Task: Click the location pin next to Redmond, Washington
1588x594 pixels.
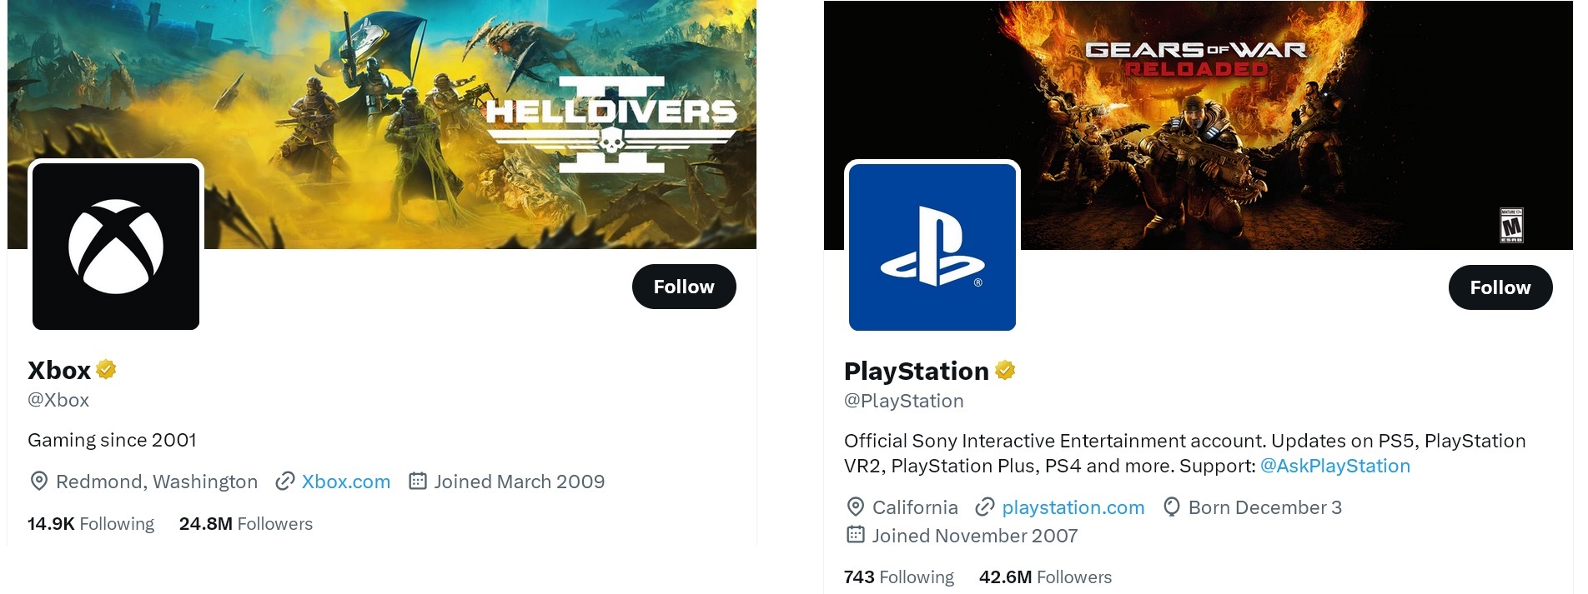Action: coord(38,482)
